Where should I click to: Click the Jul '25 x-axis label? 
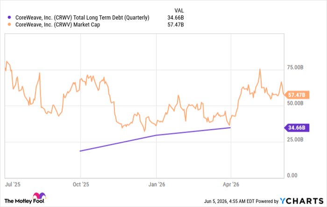click(13, 185)
